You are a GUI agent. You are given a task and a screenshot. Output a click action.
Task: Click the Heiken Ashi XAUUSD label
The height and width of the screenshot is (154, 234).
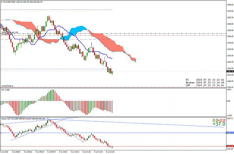(23, 119)
